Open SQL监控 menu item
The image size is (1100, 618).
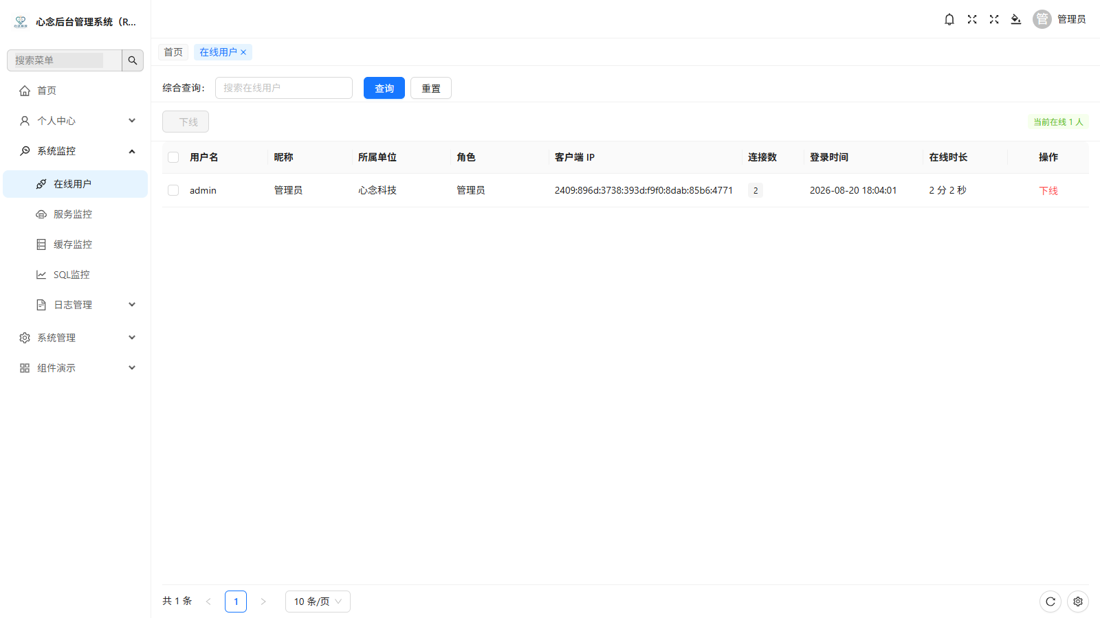click(76, 275)
